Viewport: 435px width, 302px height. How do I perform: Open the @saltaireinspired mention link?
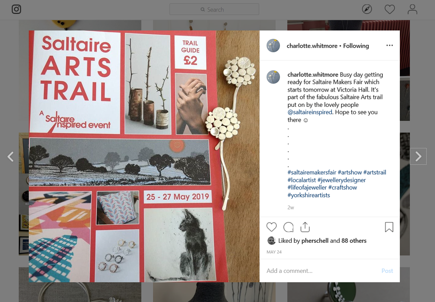click(310, 112)
